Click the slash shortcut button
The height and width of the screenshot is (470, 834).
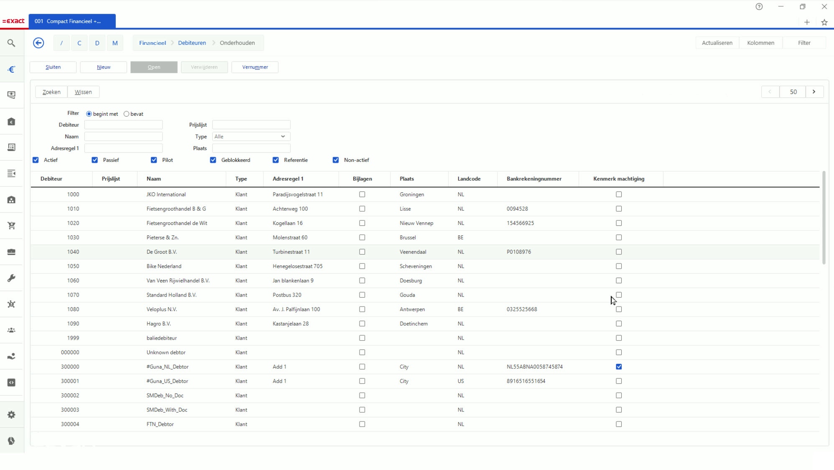click(61, 43)
